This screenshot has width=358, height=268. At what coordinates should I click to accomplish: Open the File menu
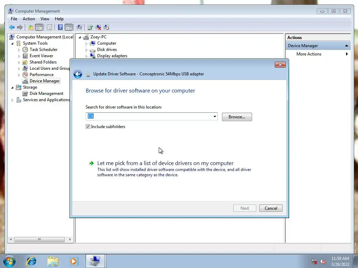pyautogui.click(x=14, y=19)
